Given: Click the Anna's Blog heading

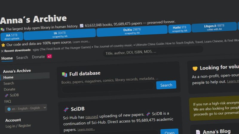Looking at the screenshot, I should tap(217, 132).
